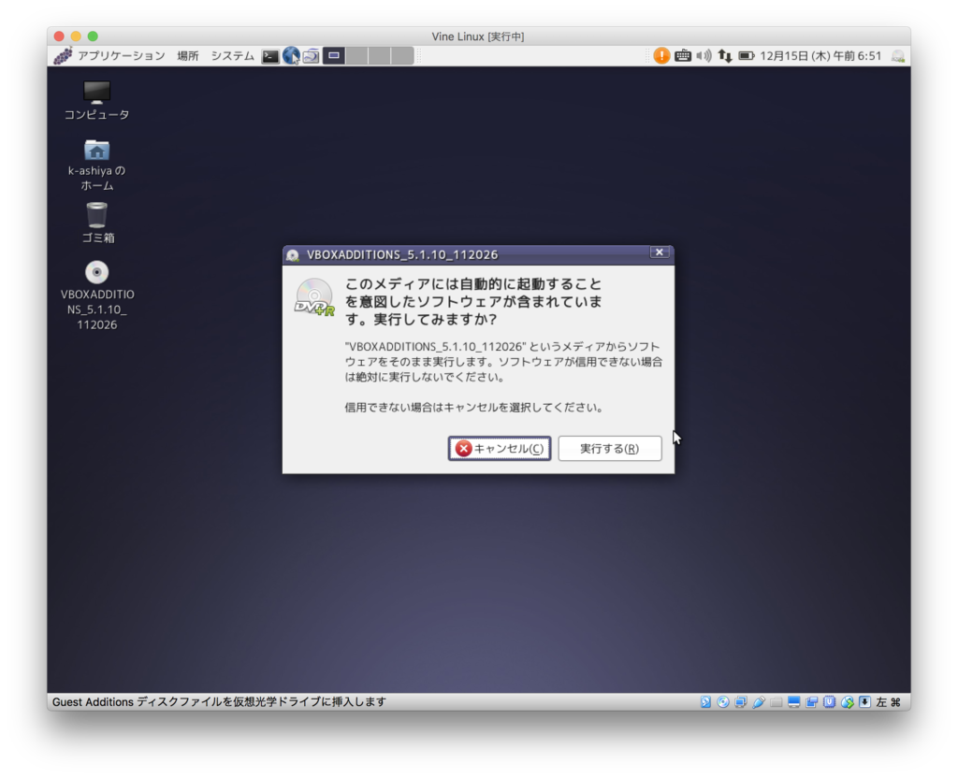Click the mouse integration status icon

[847, 701]
